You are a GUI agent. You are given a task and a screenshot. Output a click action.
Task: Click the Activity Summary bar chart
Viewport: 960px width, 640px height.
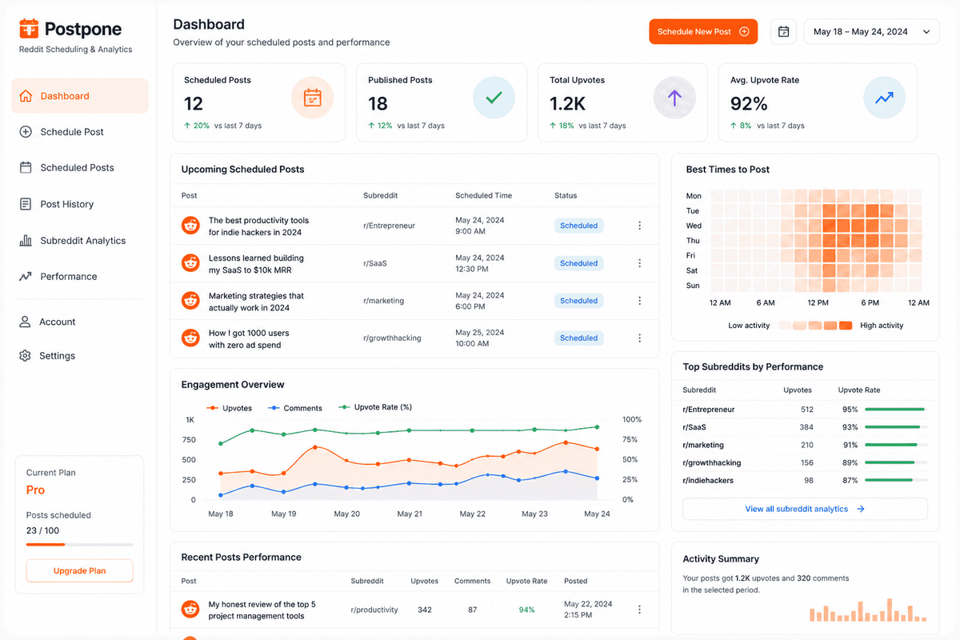coord(869,610)
